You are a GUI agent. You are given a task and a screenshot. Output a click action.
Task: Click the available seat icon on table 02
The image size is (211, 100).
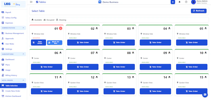pyautogui.click(x=97, y=28)
